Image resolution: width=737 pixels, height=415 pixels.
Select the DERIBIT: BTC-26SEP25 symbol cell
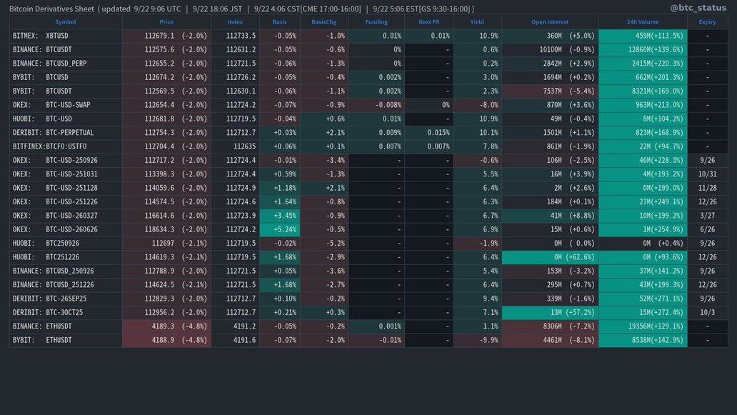(66, 299)
